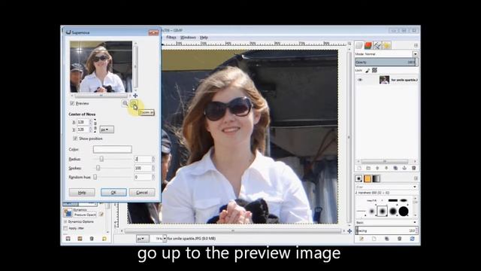This screenshot has height=271, width=481.
Task: Reset tool options to defaults
Action: pyautogui.click(x=104, y=239)
